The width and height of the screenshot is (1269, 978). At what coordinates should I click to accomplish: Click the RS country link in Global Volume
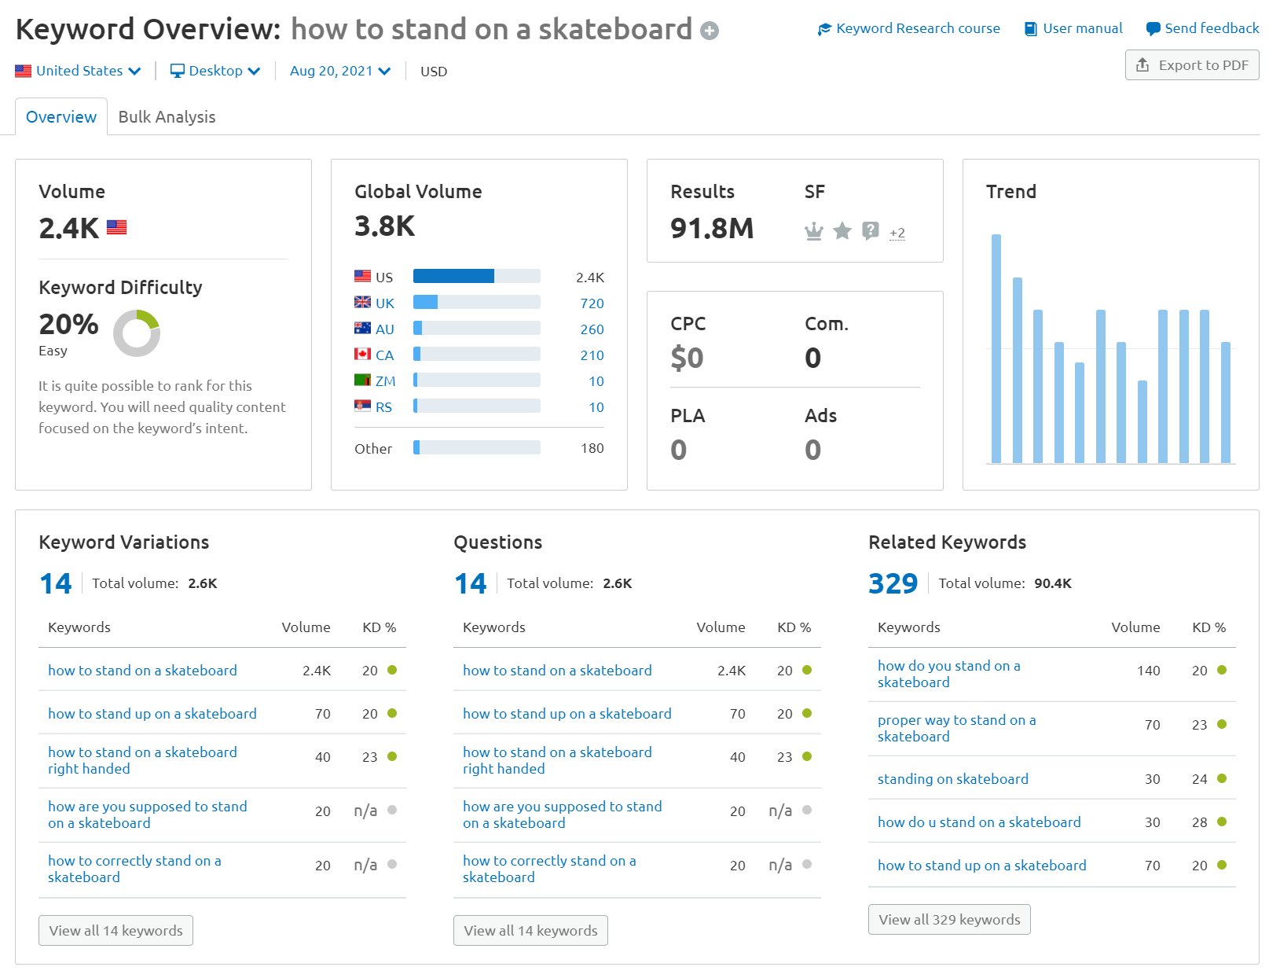pos(383,407)
